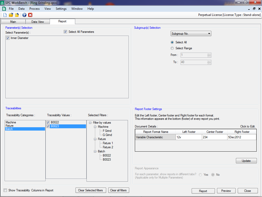The height and width of the screenshot is (197, 262).
Task: Select G Grind in Selected Filters tree
Action: (107, 135)
